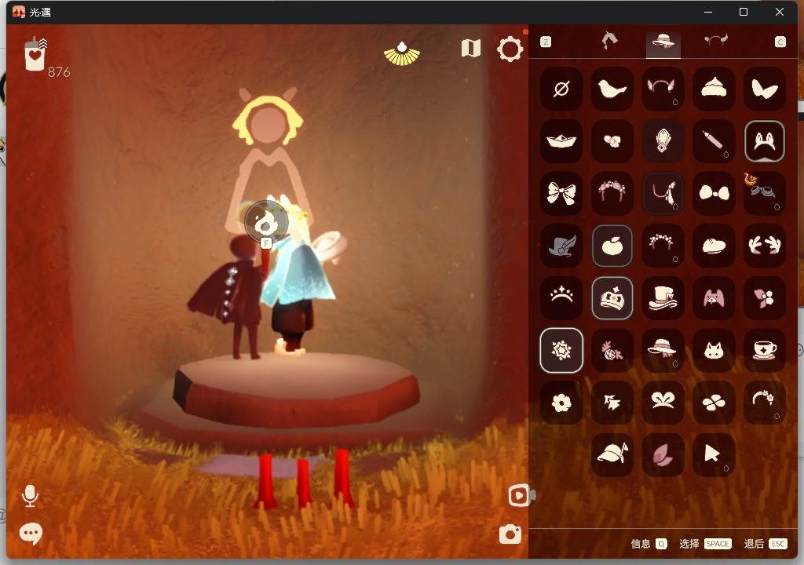Switch to the hair style tab

pos(609,41)
